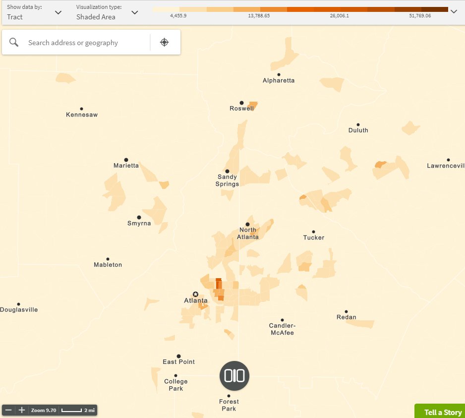Click the Tell a Story button
465x418 pixels.
point(440,411)
